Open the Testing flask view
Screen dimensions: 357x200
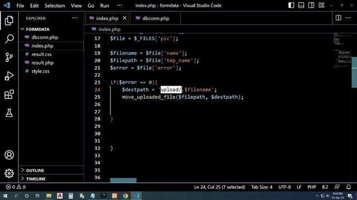pos(9,113)
